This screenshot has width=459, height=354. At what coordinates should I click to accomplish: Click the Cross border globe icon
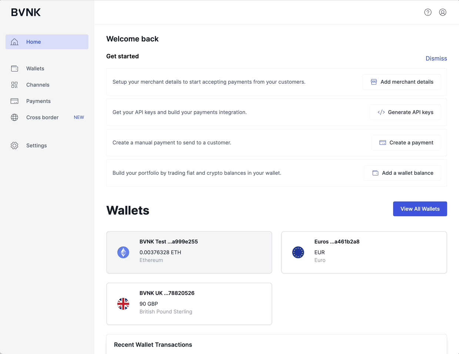pos(14,117)
